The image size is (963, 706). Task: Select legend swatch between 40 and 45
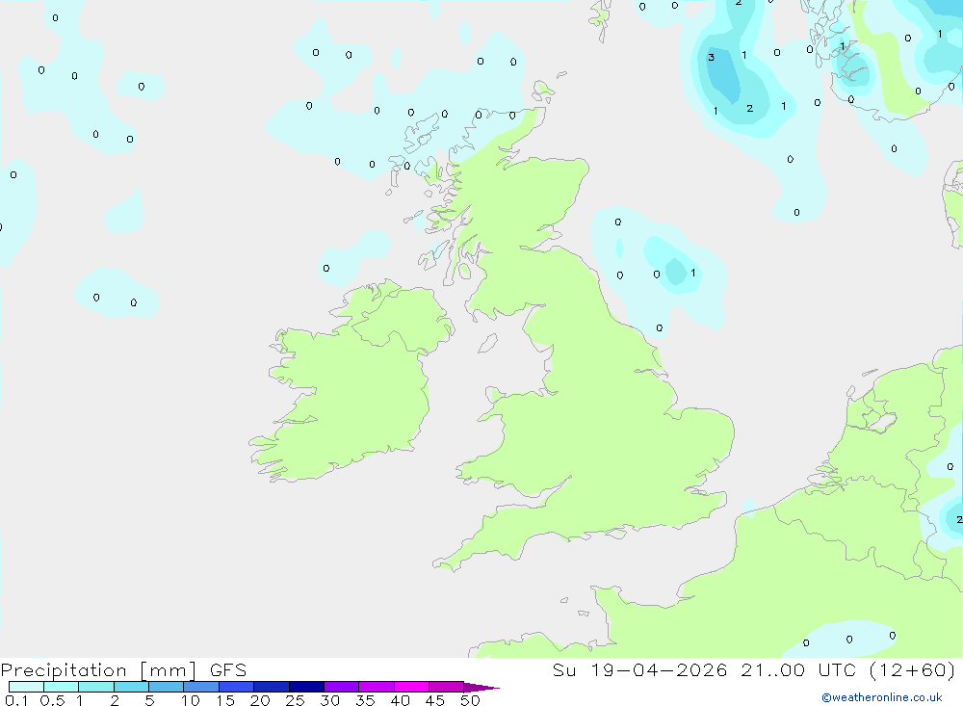411,687
